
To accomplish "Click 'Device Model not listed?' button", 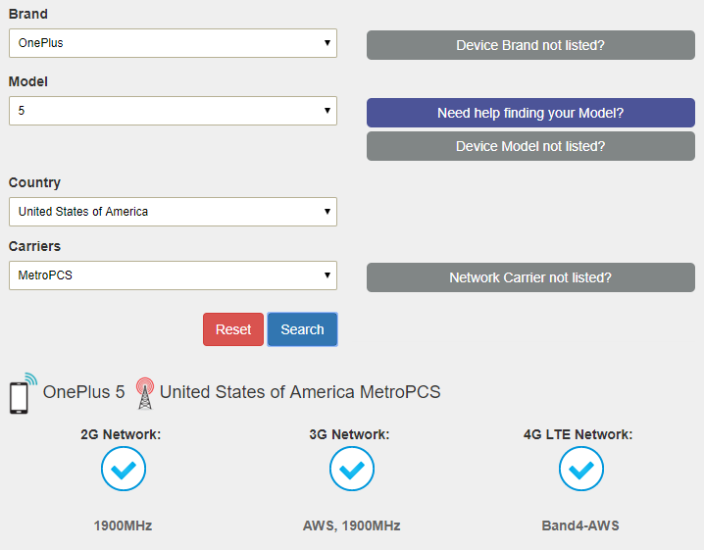I will (530, 146).
